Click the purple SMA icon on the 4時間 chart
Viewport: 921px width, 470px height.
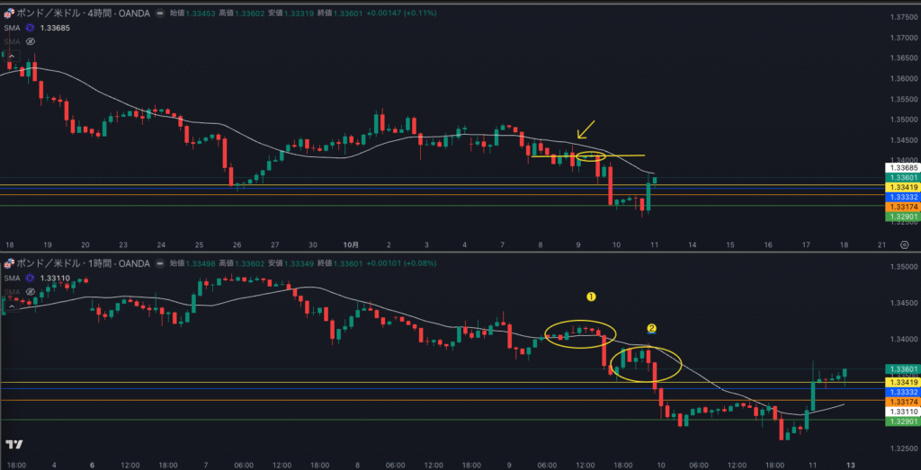pyautogui.click(x=30, y=28)
